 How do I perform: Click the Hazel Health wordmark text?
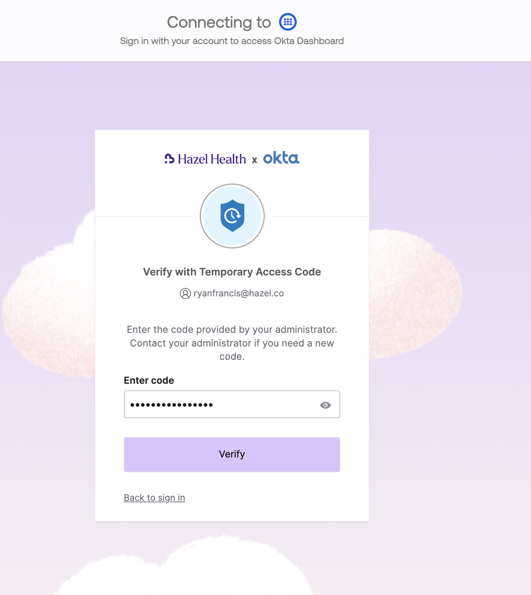click(212, 159)
